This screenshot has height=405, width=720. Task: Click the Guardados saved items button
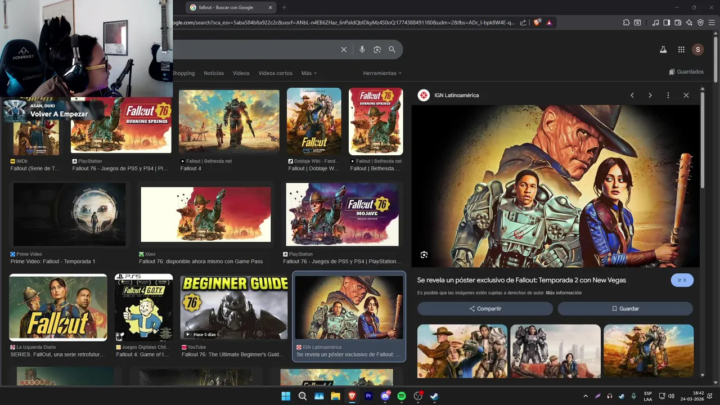[686, 72]
